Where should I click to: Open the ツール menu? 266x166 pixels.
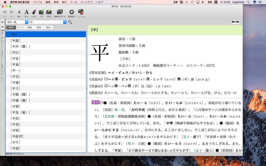(73, 2)
